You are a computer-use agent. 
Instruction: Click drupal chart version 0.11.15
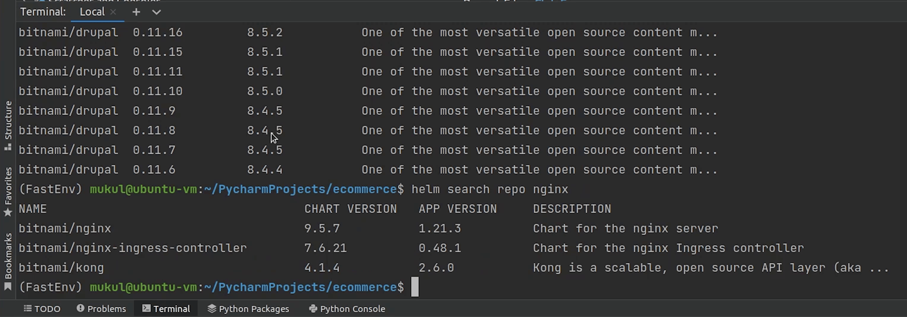point(158,52)
